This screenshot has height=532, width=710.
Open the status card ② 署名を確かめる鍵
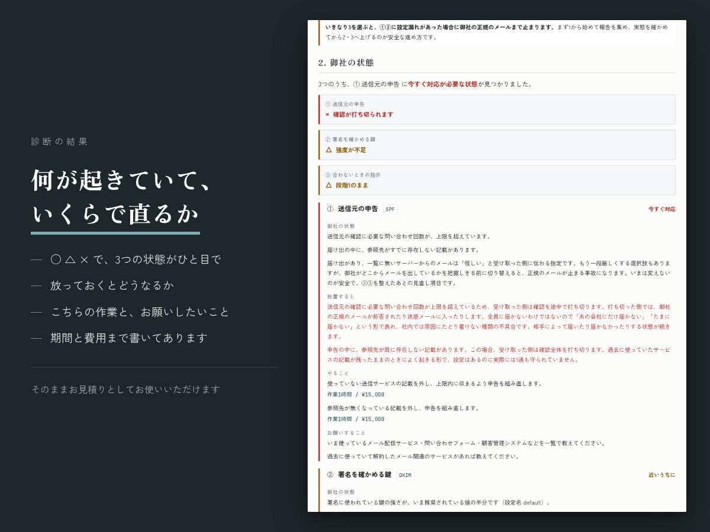tap(497, 145)
